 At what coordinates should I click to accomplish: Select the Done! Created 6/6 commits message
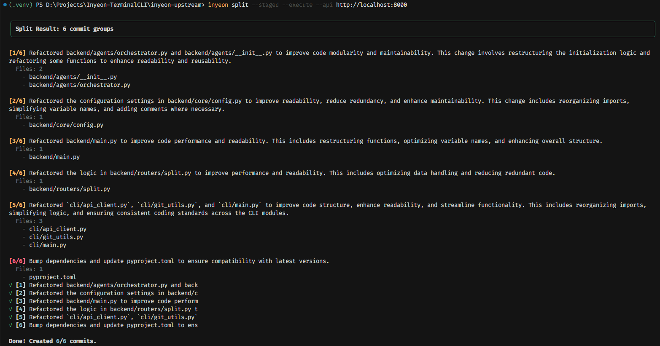(x=52, y=341)
